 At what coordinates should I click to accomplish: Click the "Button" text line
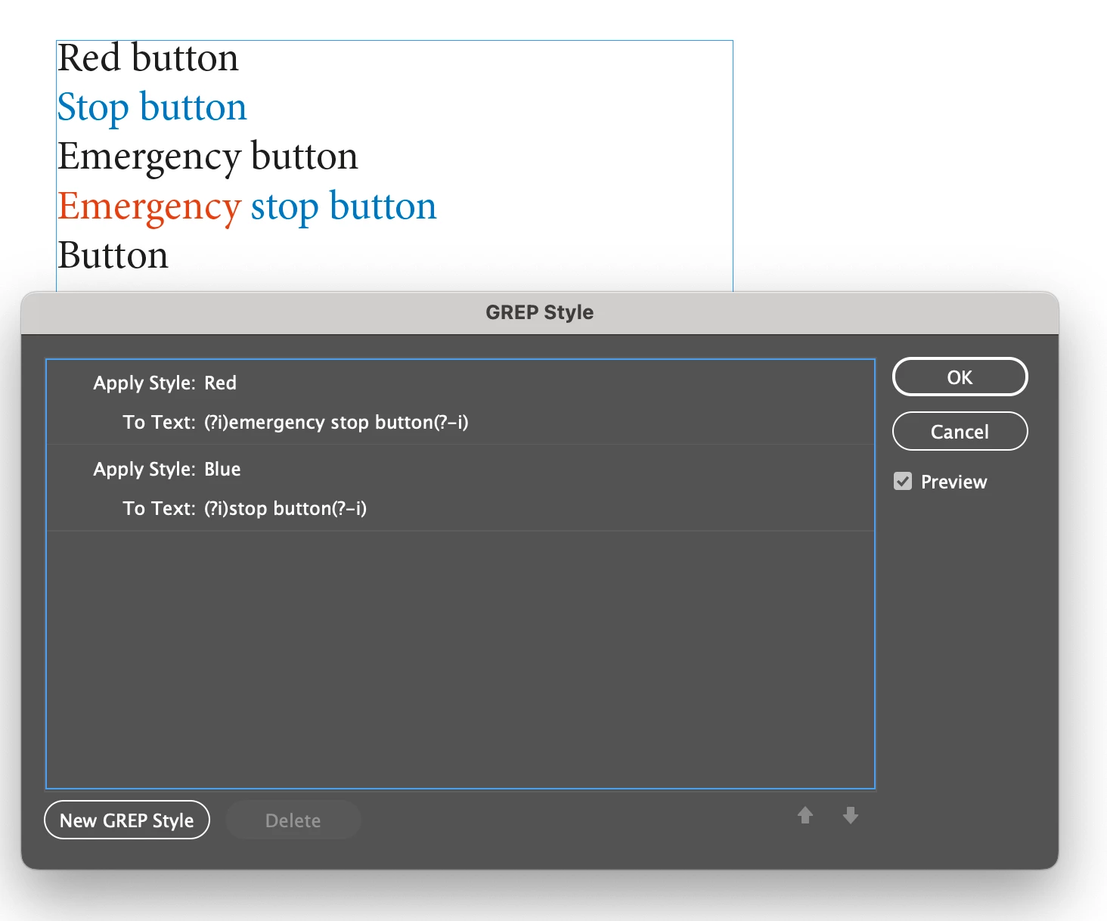[113, 256]
